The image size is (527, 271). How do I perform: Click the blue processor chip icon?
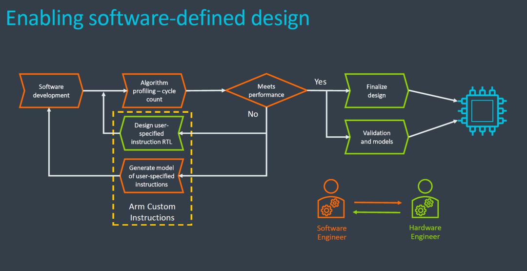tap(482, 110)
